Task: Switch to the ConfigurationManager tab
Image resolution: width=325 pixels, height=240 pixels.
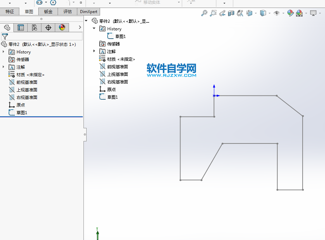Action: coord(34,28)
